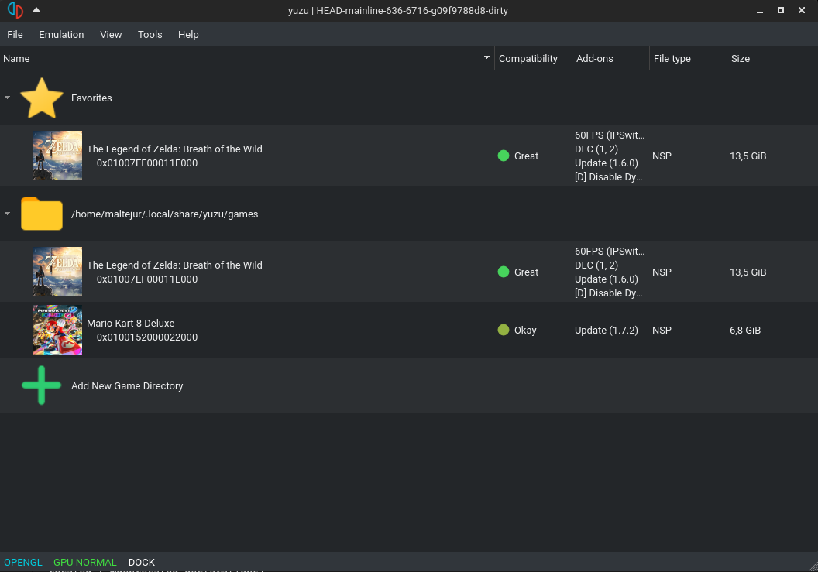Toggle the GPU NORMAL accuracy button
The height and width of the screenshot is (572, 818).
(85, 562)
